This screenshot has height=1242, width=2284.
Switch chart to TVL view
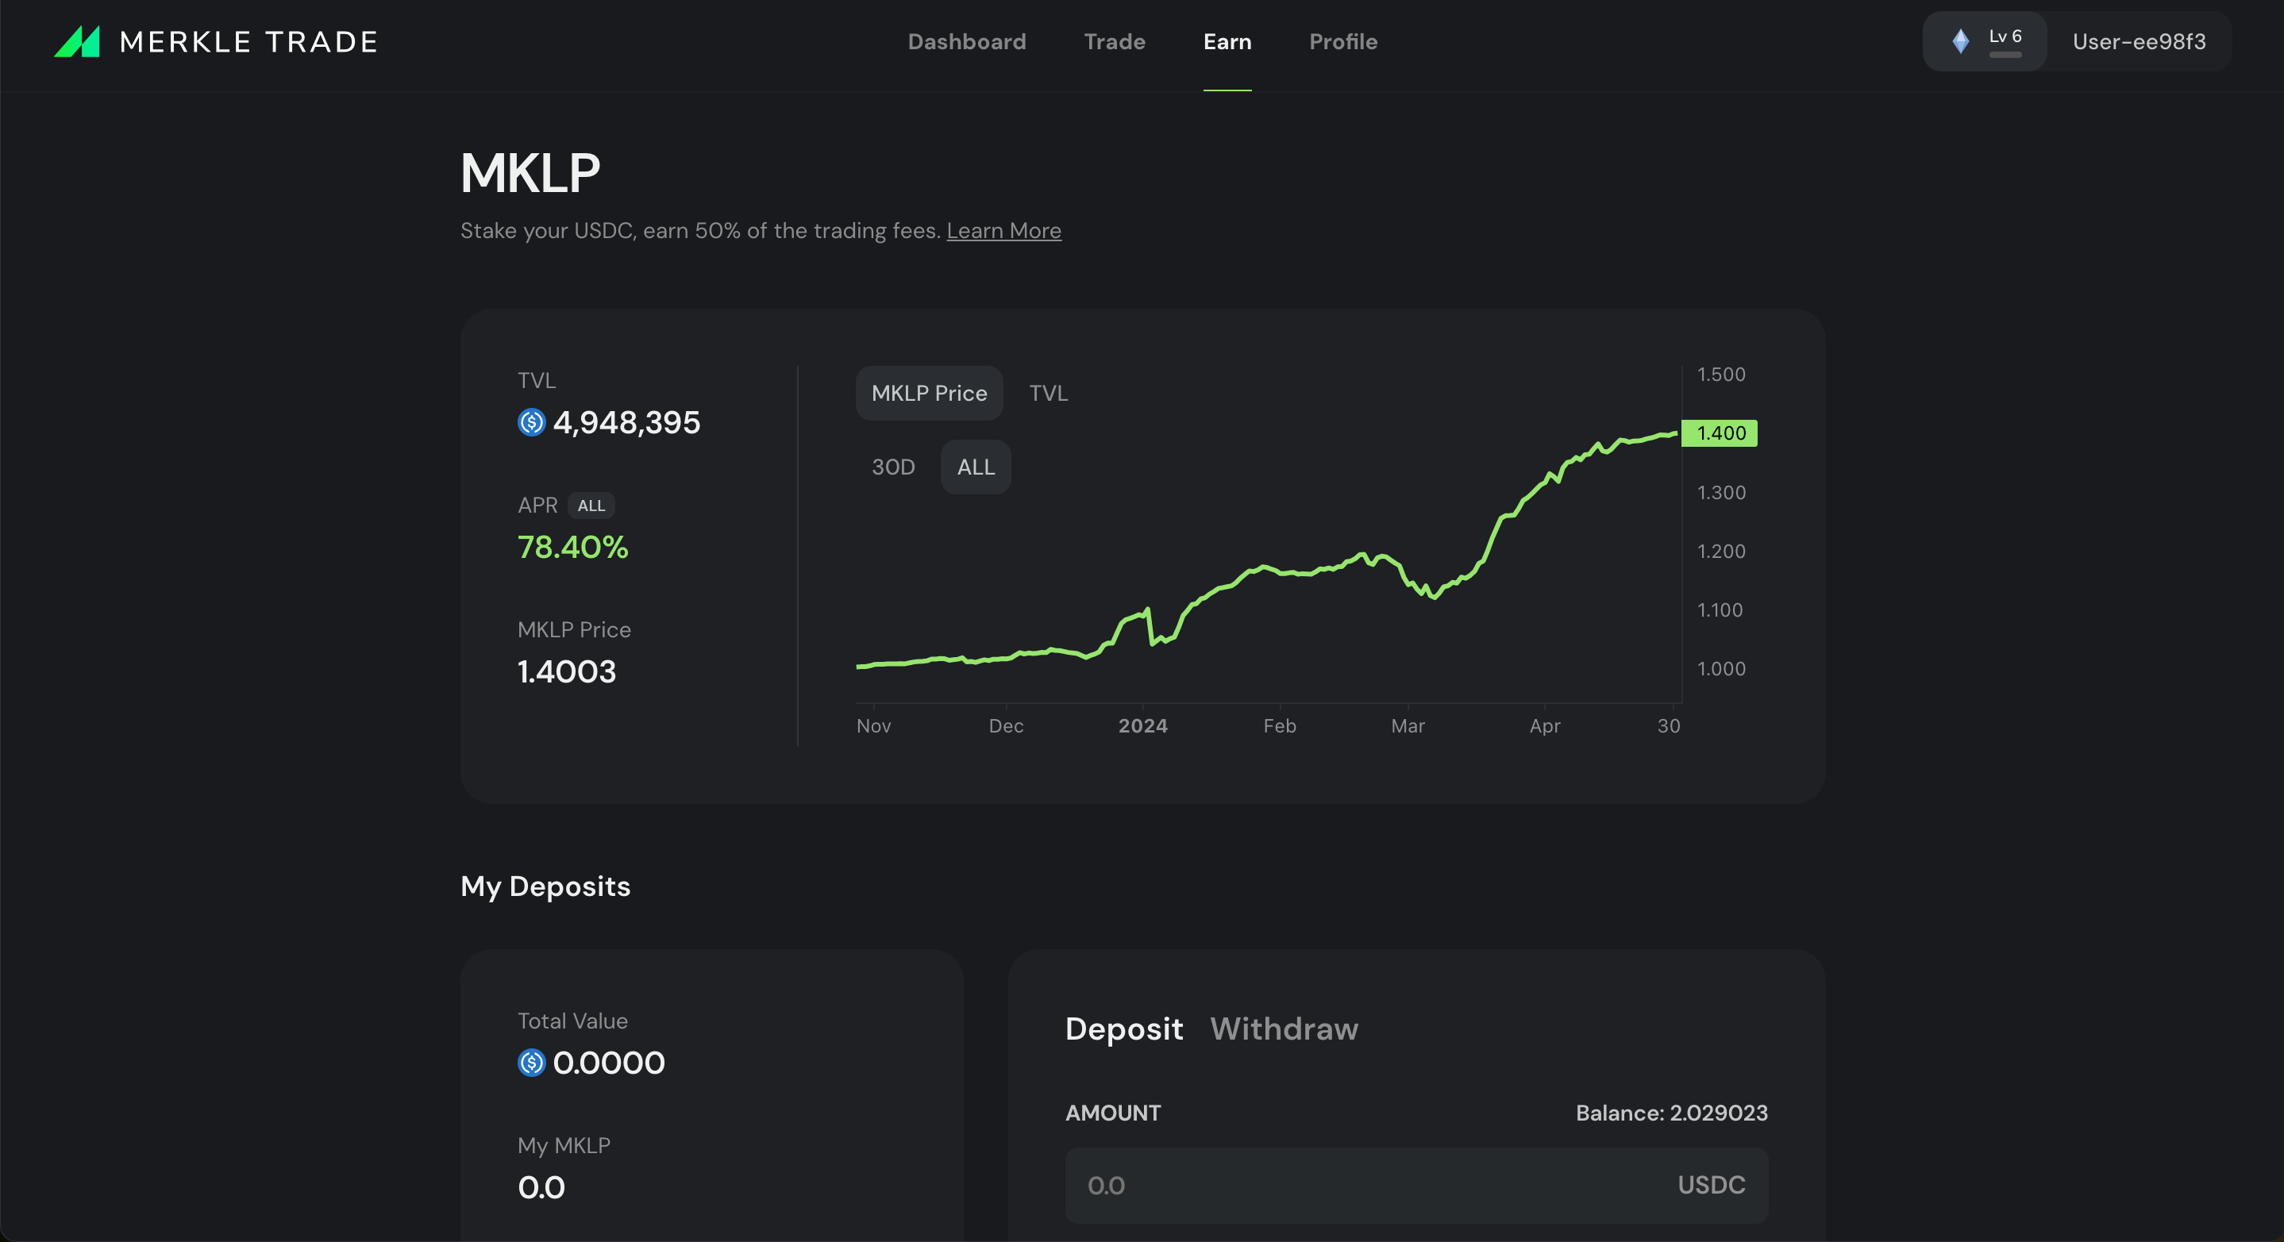tap(1048, 393)
